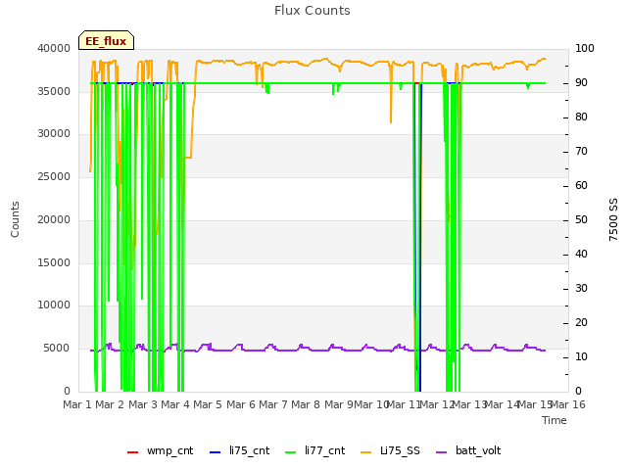Image resolution: width=627 pixels, height=470 pixels.
Task: Click the 20 tick on the right axis
Action: [581, 323]
